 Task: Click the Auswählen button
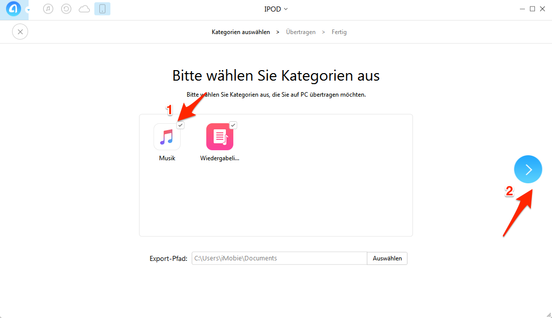[x=387, y=258]
